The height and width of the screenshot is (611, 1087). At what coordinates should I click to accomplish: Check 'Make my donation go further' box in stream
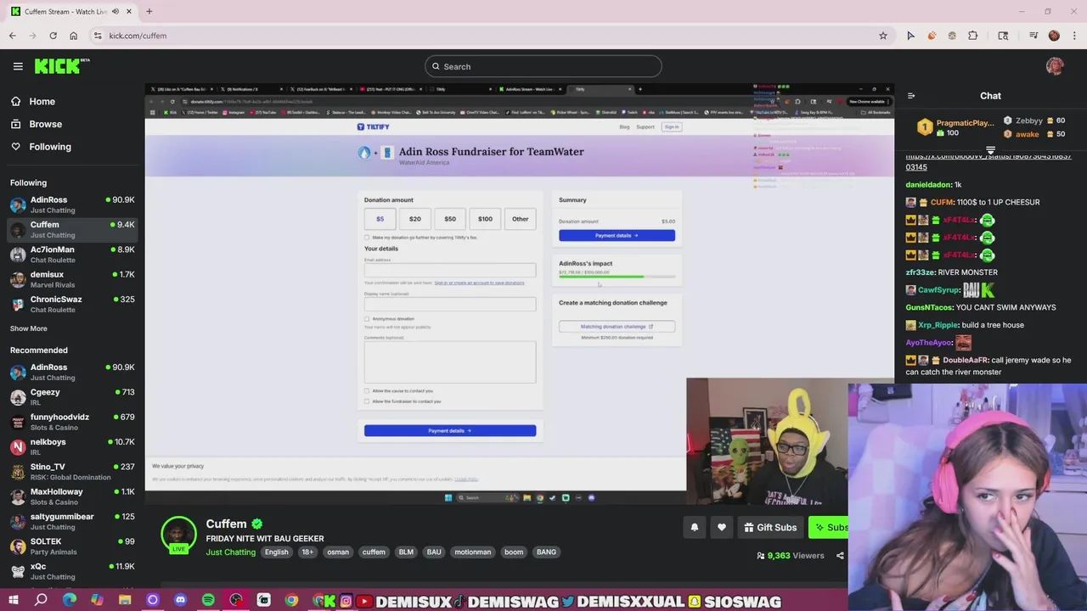367,238
